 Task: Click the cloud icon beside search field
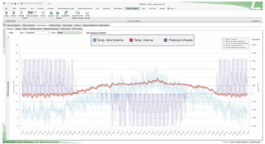[x=49, y=3]
